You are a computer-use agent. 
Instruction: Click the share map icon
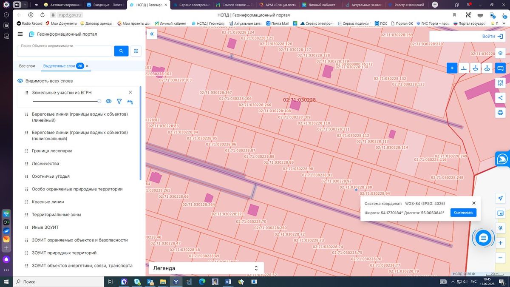500,98
